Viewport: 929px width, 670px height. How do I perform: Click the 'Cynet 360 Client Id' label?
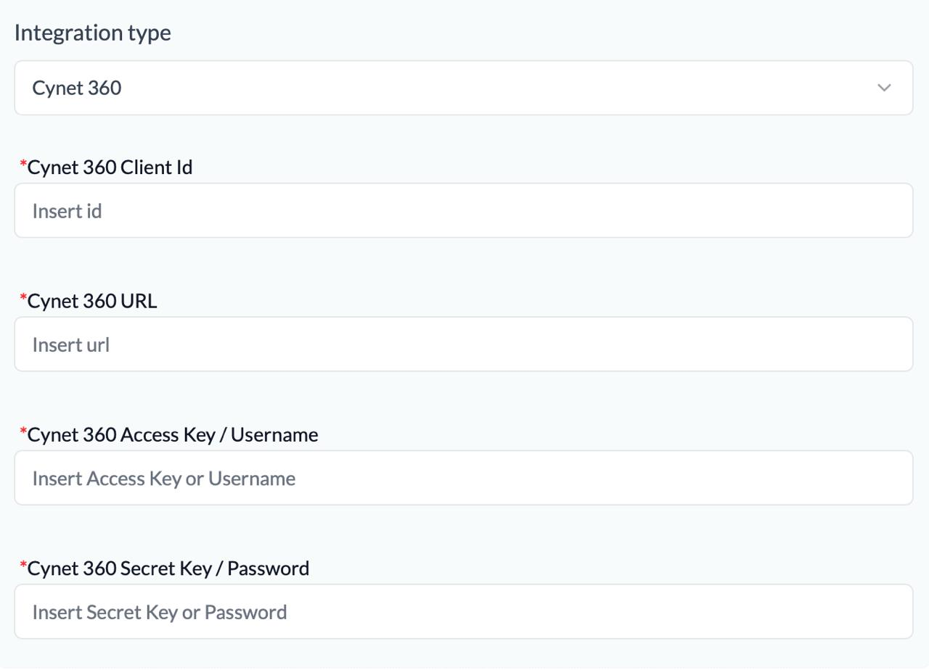110,167
